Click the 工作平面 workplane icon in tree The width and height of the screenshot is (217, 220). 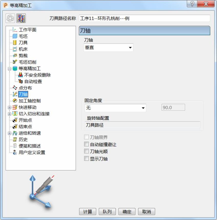click(x=15, y=30)
